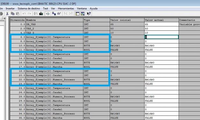200x120 pixels.
Task: Select Array_Ejemplo[2].Temperatura name cell
Action: [54, 71]
